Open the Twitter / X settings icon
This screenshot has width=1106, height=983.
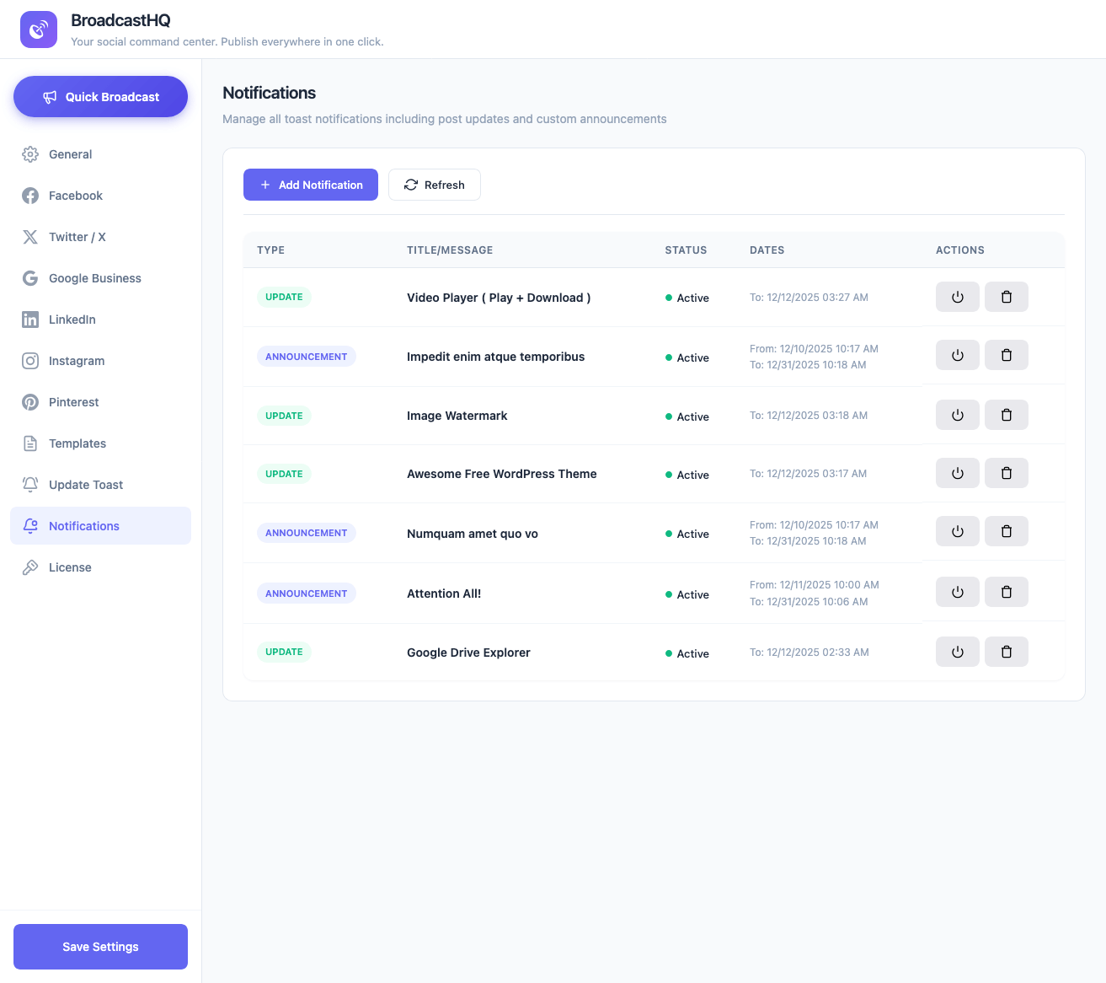point(30,237)
